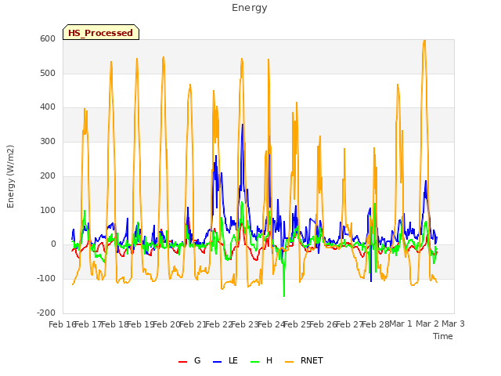This screenshot has width=501, height=376.
Task: Click the blue LE peak near 350
Action: pyautogui.click(x=243, y=125)
